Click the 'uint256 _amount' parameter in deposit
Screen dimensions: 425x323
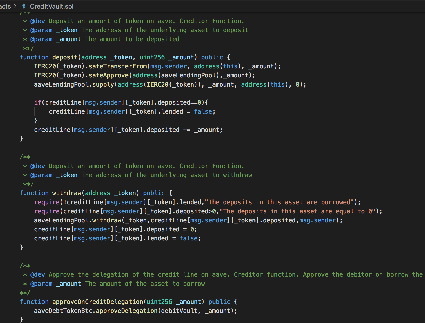[x=167, y=57]
